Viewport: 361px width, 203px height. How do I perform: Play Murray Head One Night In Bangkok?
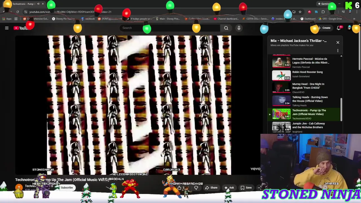click(305, 88)
